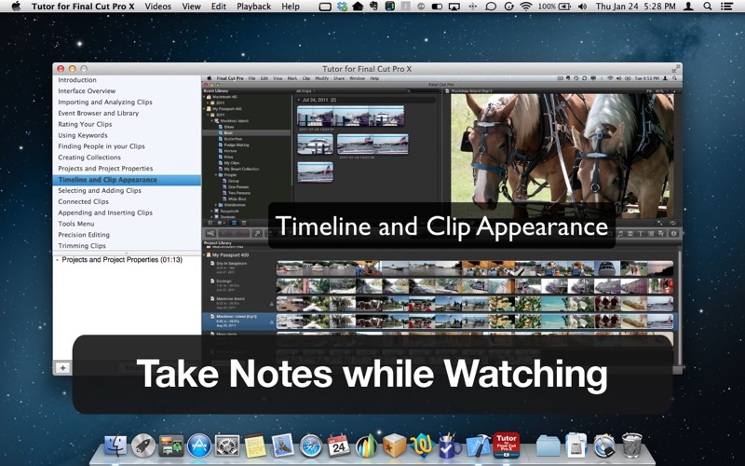Click the Dropbox menu bar icon
This screenshot has width=745, height=466.
pos(342,7)
